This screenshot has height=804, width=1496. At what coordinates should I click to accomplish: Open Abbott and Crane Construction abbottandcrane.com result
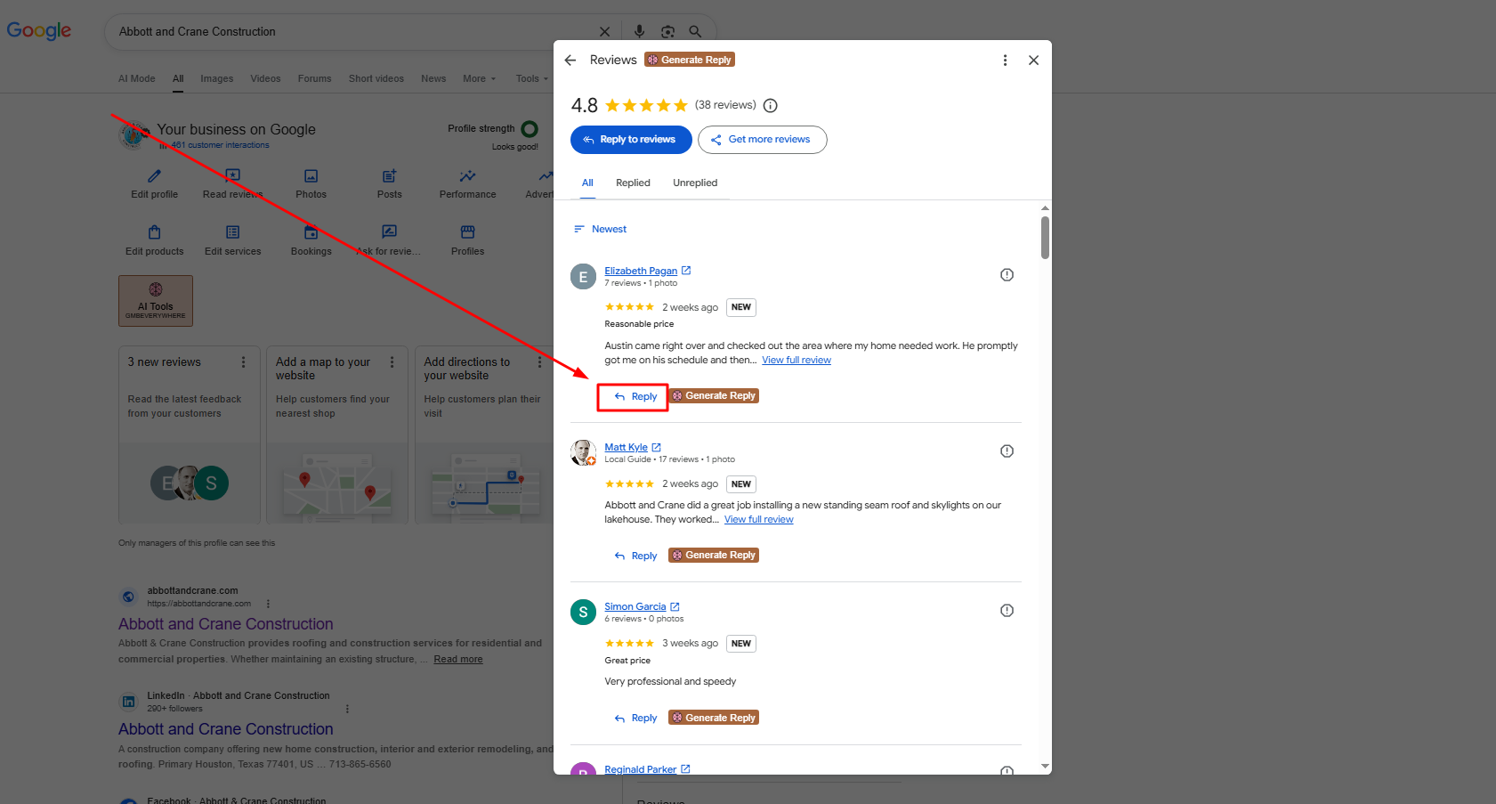point(225,624)
